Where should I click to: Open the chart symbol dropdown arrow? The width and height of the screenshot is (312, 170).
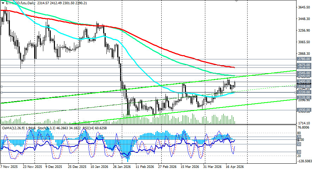[2, 3]
